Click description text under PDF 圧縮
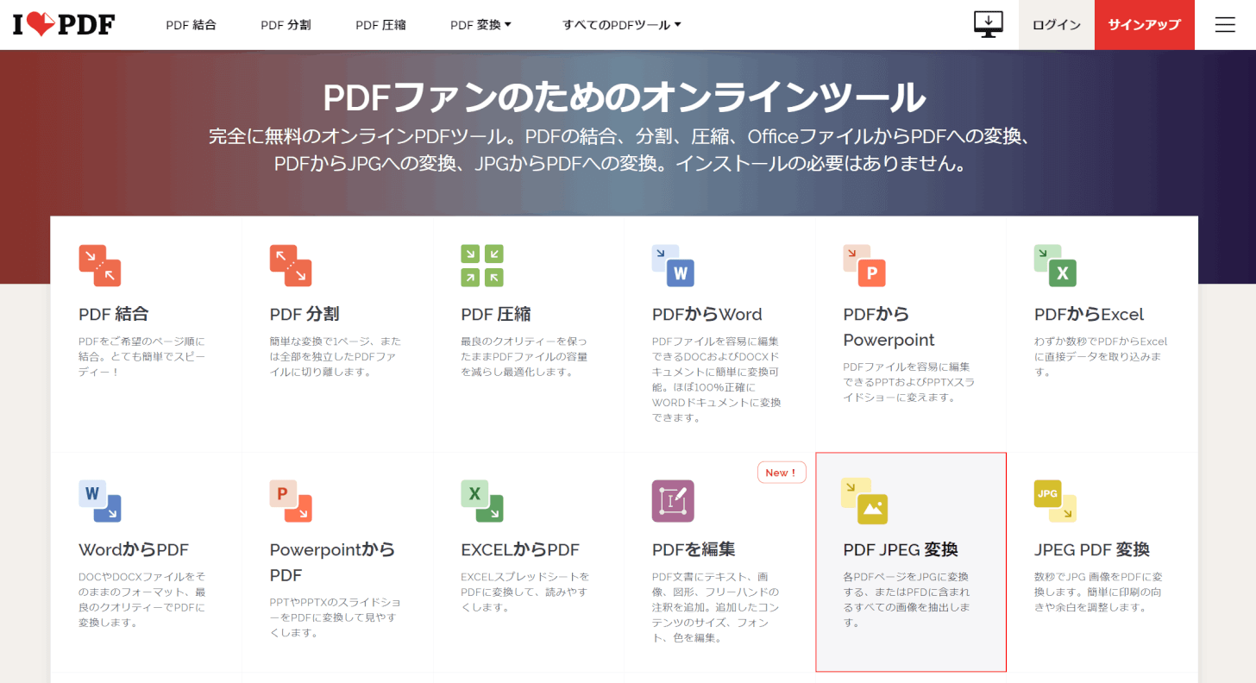Screen dimensions: 1256x683 [524, 357]
